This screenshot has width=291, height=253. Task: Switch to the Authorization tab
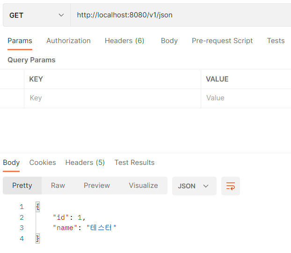(68, 41)
